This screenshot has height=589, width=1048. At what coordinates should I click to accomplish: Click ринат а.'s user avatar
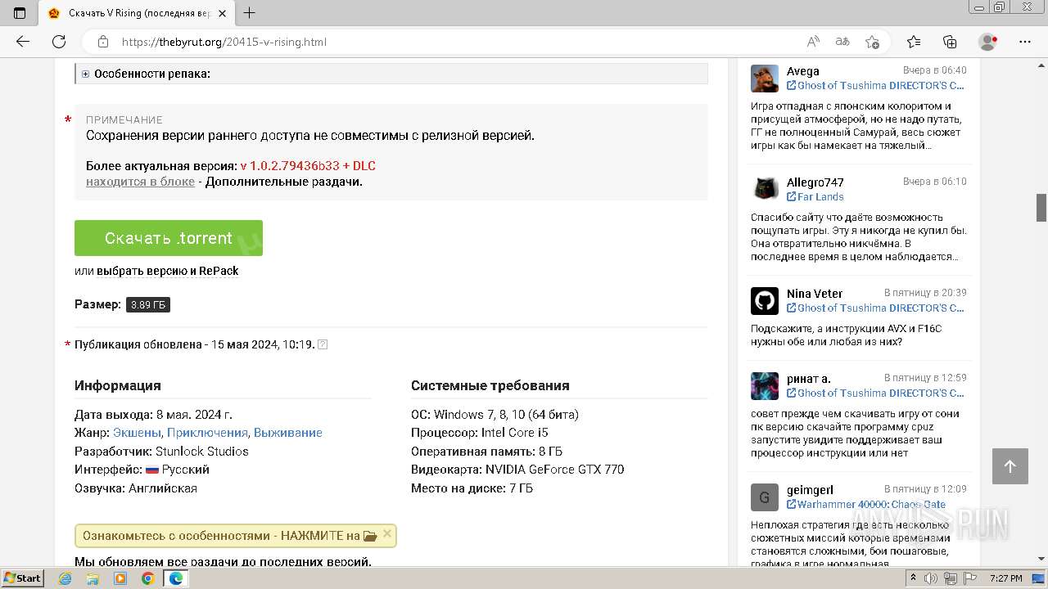point(765,386)
